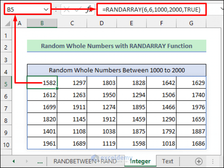Select cell containing 1038
This screenshot has width=224, height=168.
(x=102, y=131)
